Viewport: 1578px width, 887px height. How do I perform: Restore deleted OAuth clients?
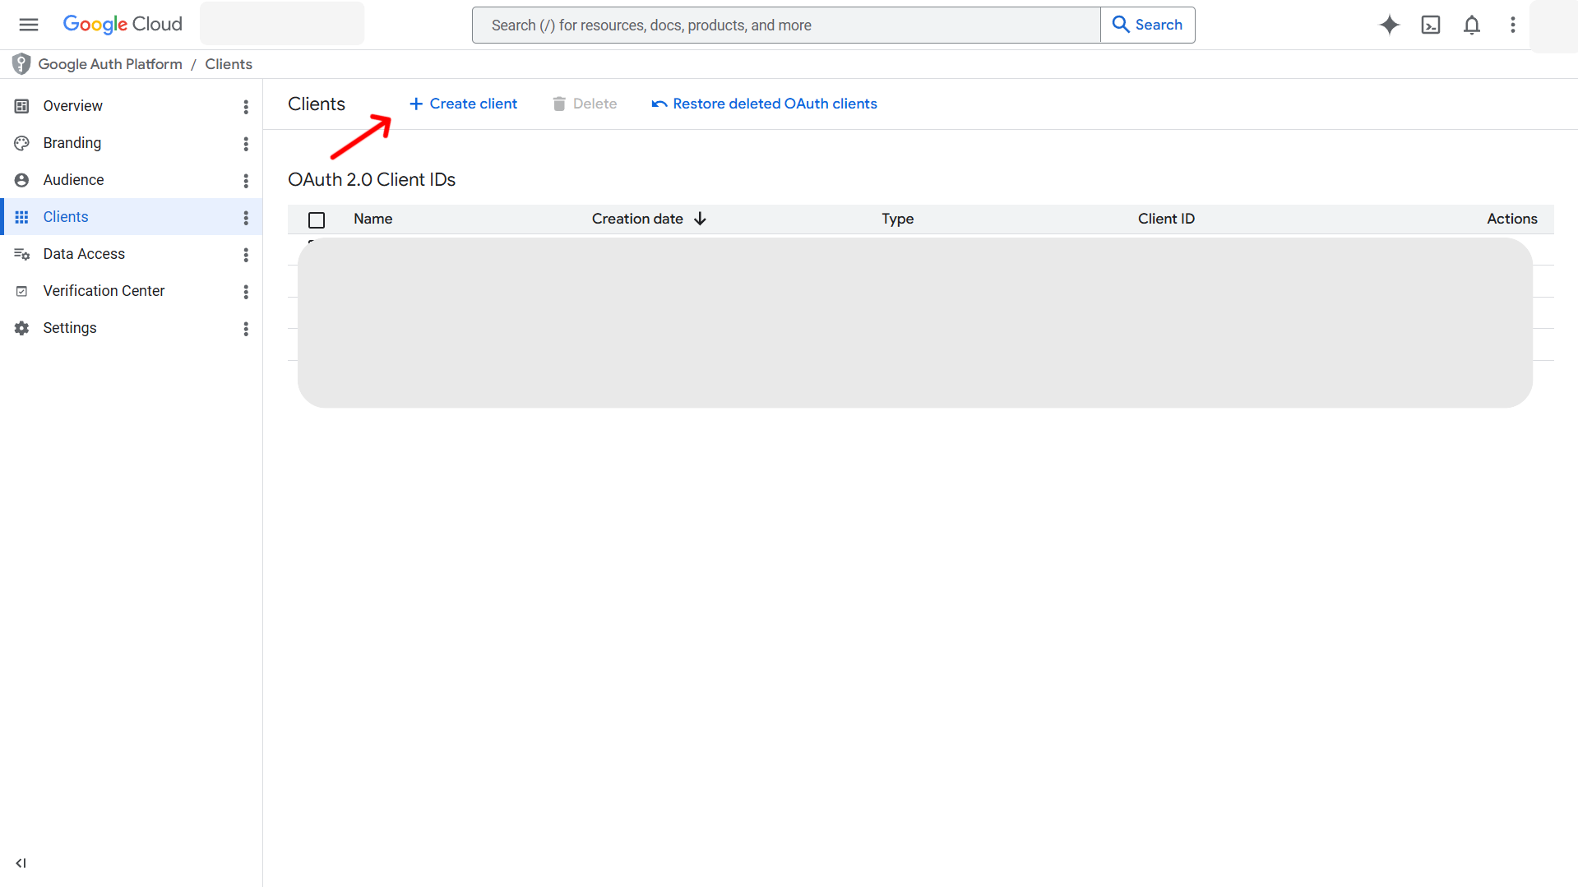pos(764,104)
